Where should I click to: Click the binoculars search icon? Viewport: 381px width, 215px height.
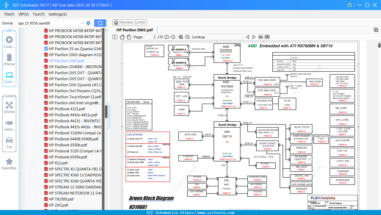pyautogui.click(x=267, y=37)
